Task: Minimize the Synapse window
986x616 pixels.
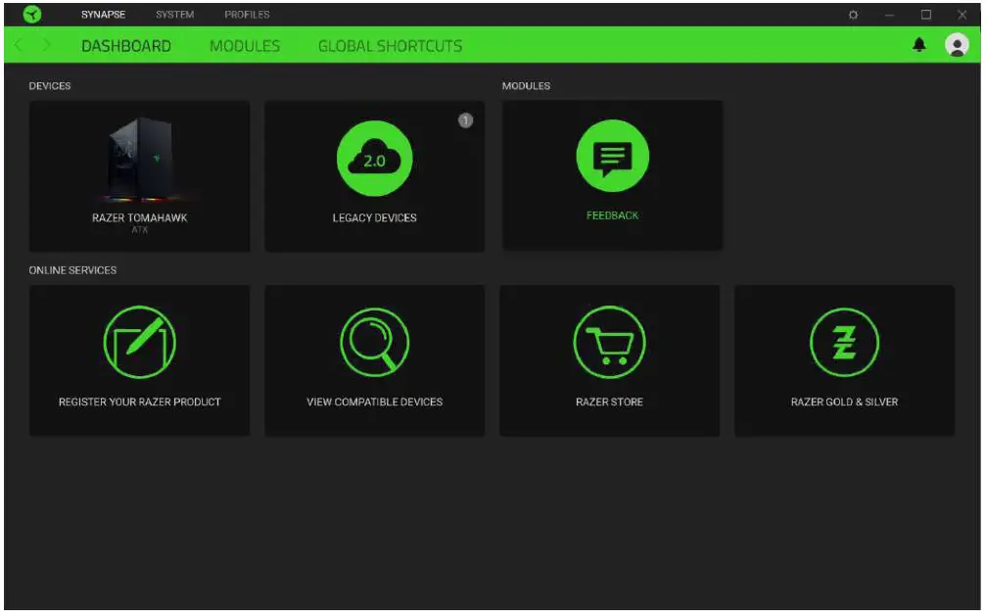Action: point(889,15)
